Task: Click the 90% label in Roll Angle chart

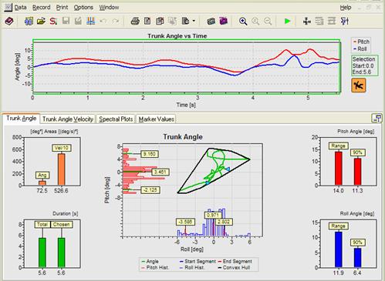Action: (357, 243)
